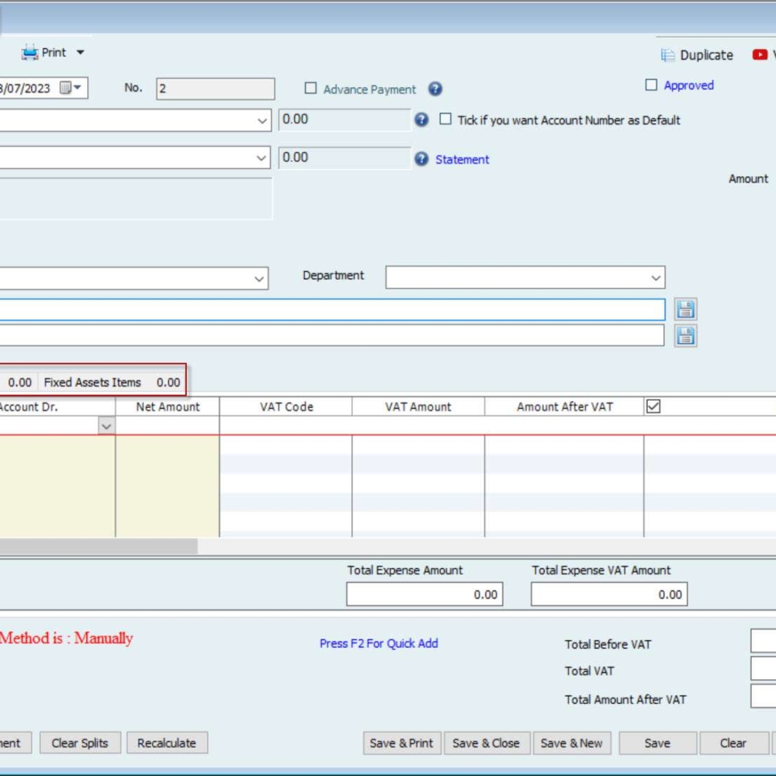Click the 0.00 balance field beside first combo
This screenshot has height=776, width=776.
click(345, 120)
